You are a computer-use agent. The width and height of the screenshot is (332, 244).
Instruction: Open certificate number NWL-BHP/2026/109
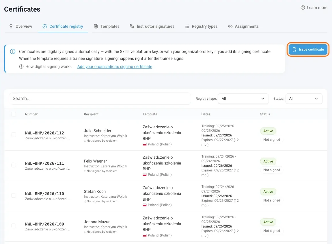tap(44, 224)
